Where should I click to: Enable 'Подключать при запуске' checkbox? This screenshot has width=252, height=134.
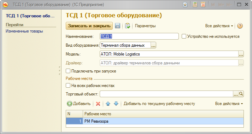[x=68, y=71]
